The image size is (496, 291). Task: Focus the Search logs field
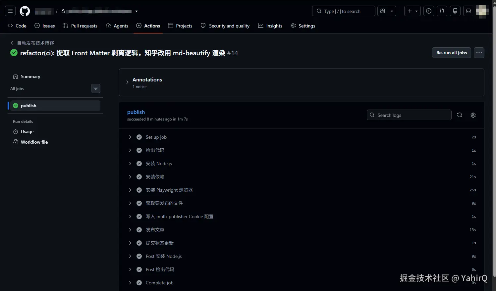[x=409, y=115]
